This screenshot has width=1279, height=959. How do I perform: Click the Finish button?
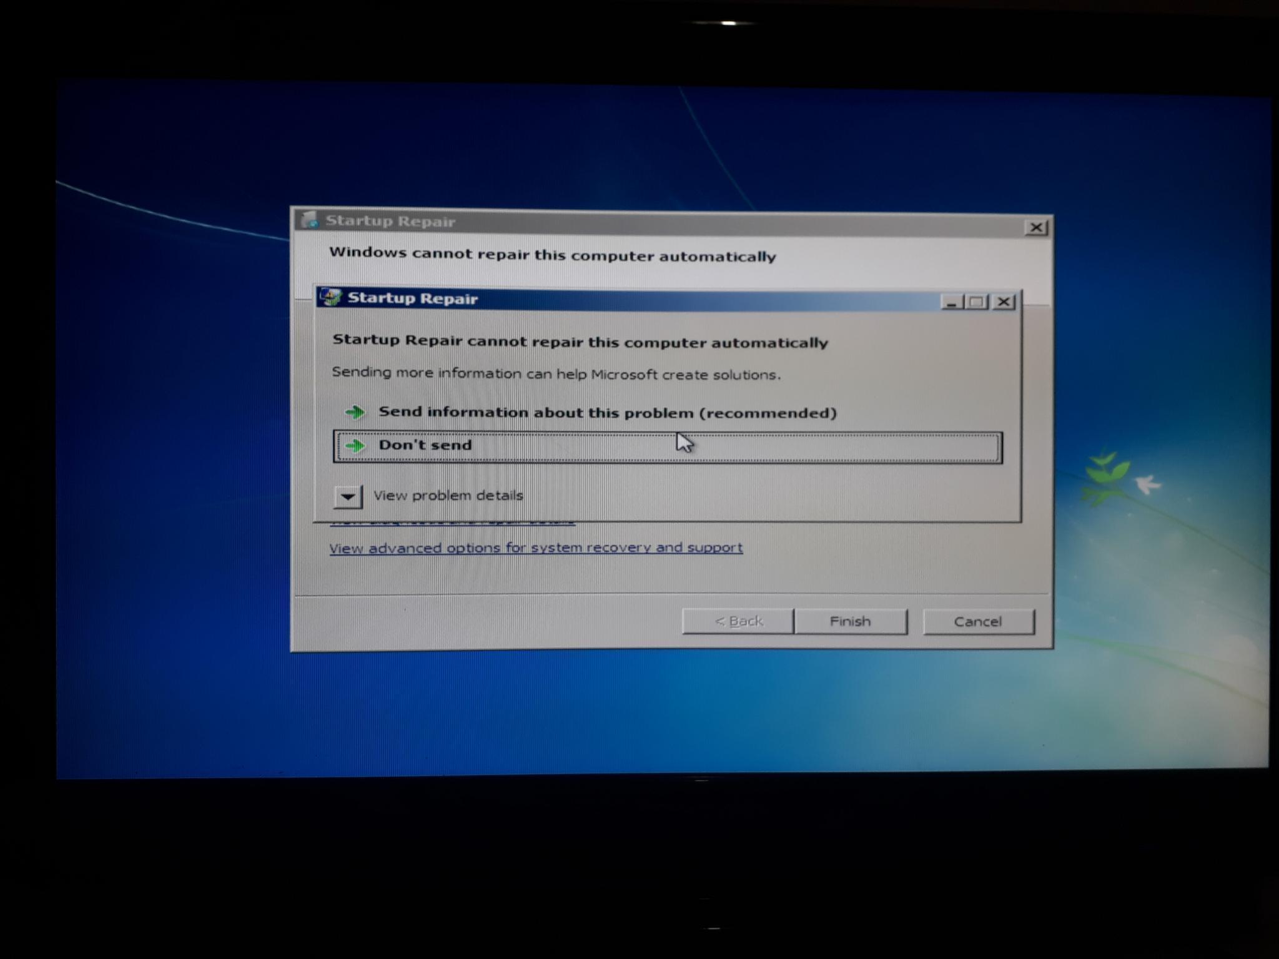850,622
